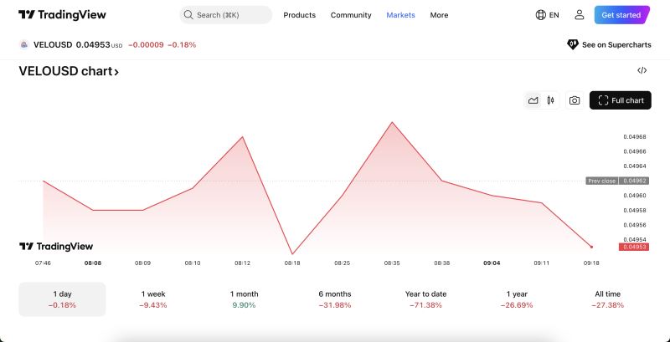Screen dimensions: 670x342
Task: Select the 1 day range
Action: [62, 299]
